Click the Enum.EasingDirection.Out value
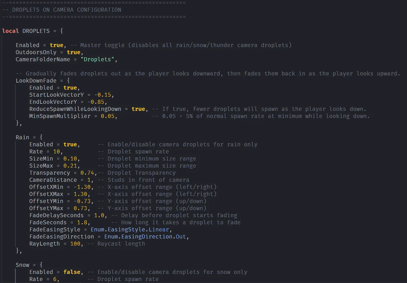Screen dimensions: 407x283 (x=145, y=236)
